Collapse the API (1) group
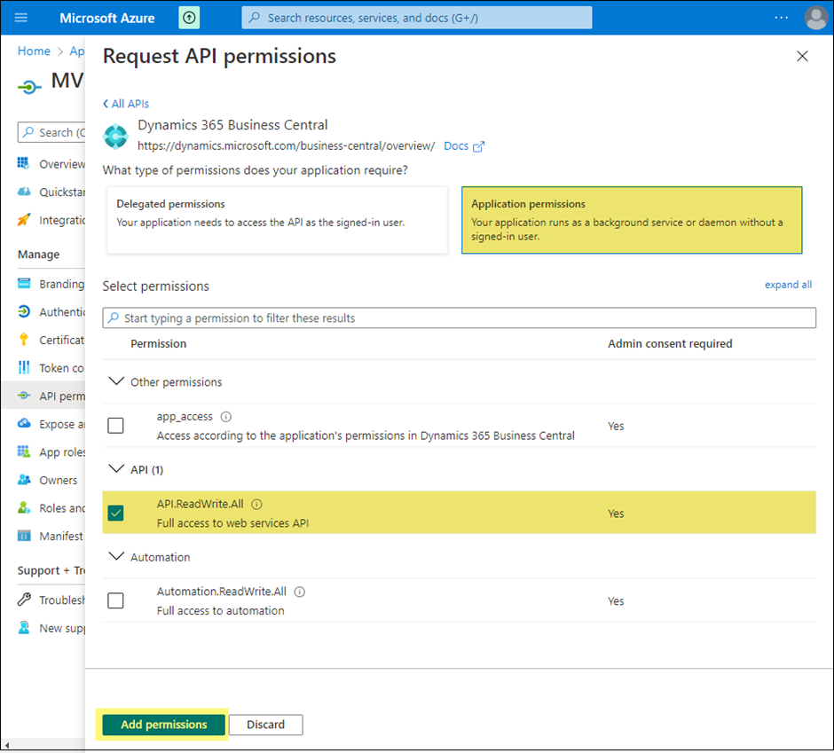 116,469
